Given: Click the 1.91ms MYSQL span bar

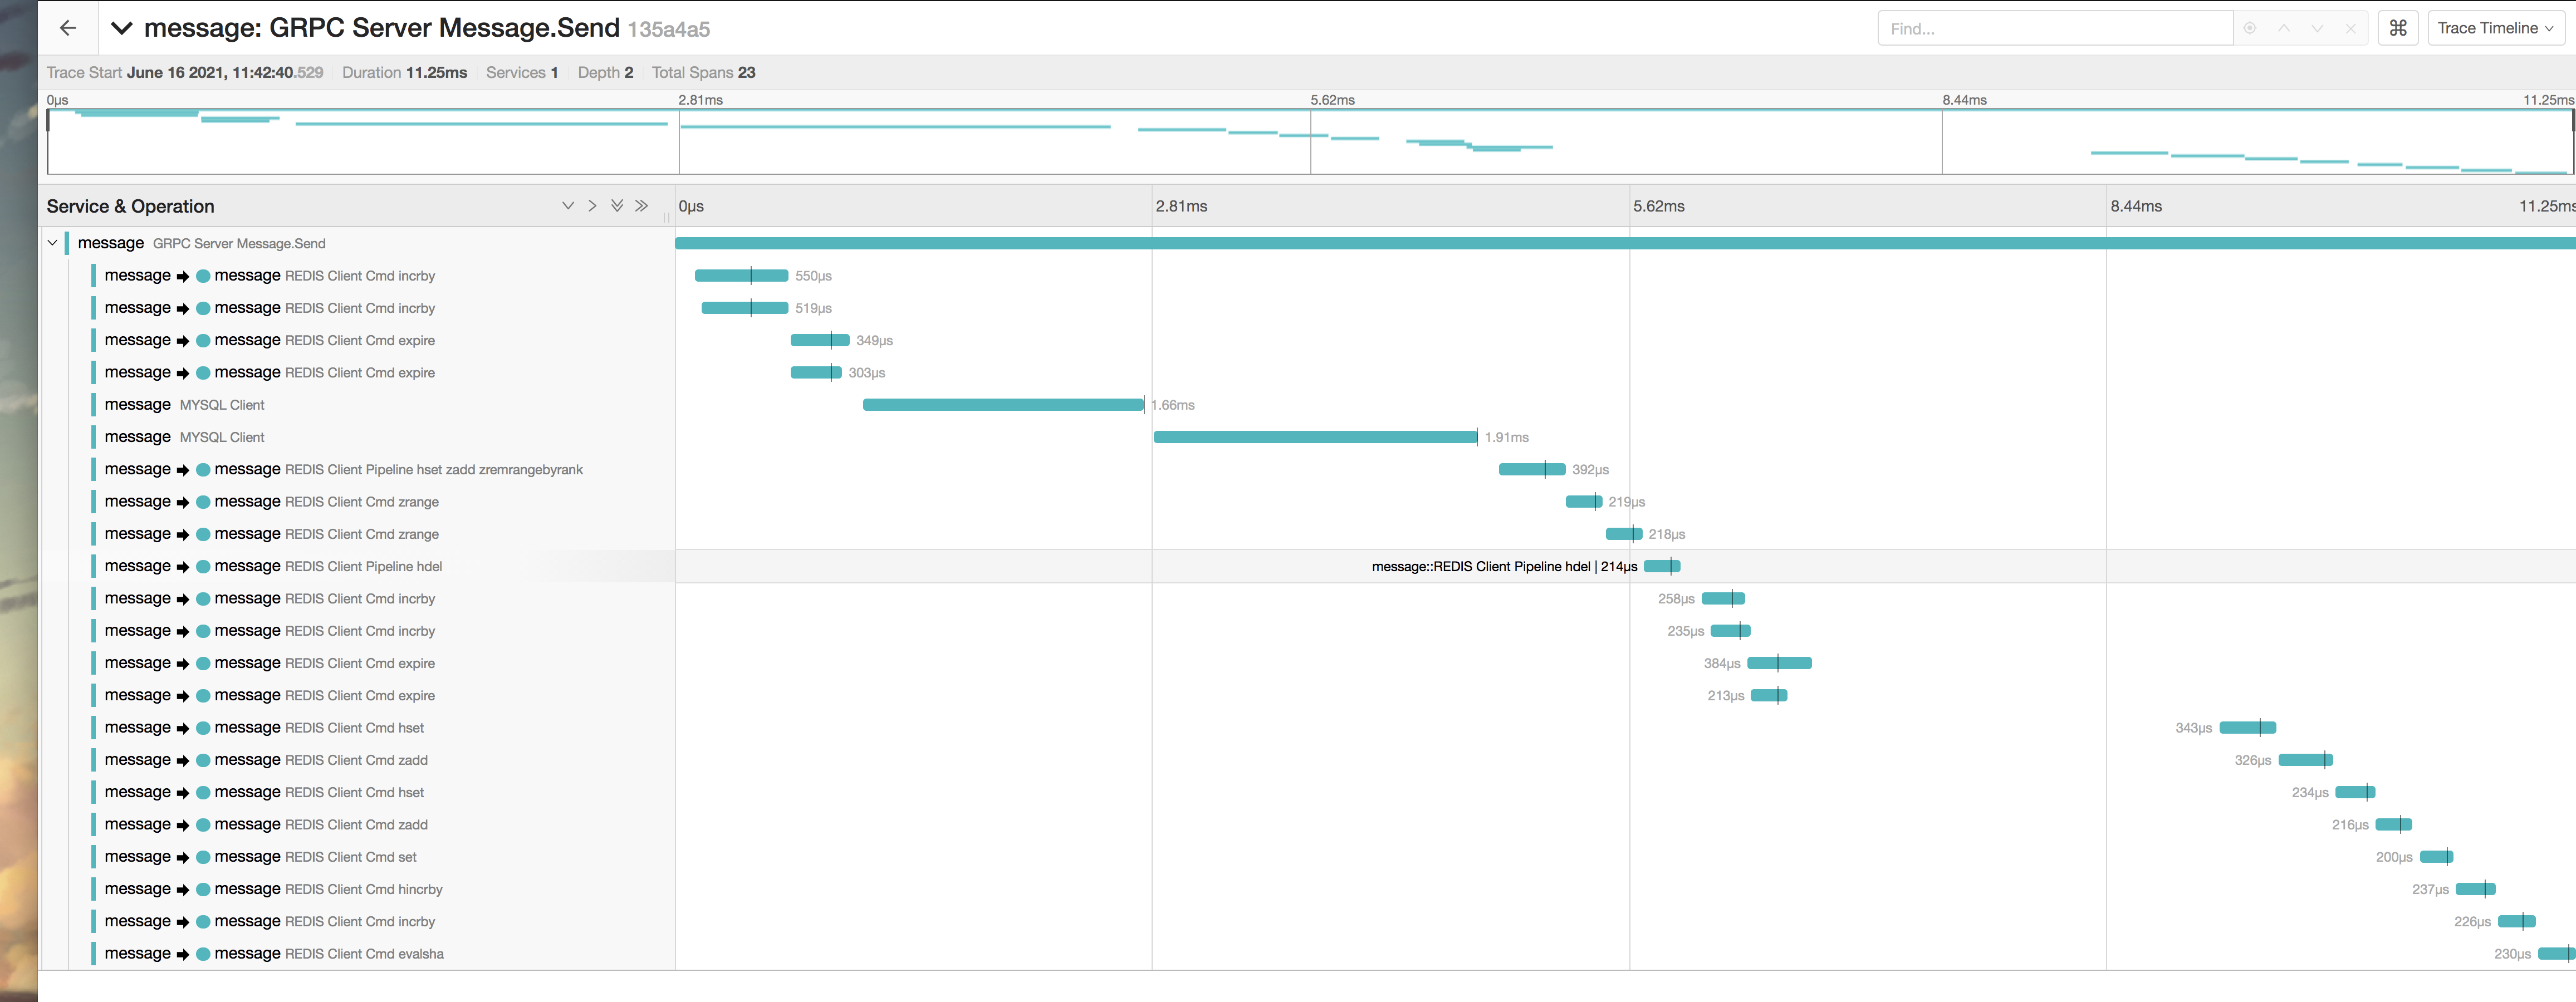Looking at the screenshot, I should (x=1314, y=437).
